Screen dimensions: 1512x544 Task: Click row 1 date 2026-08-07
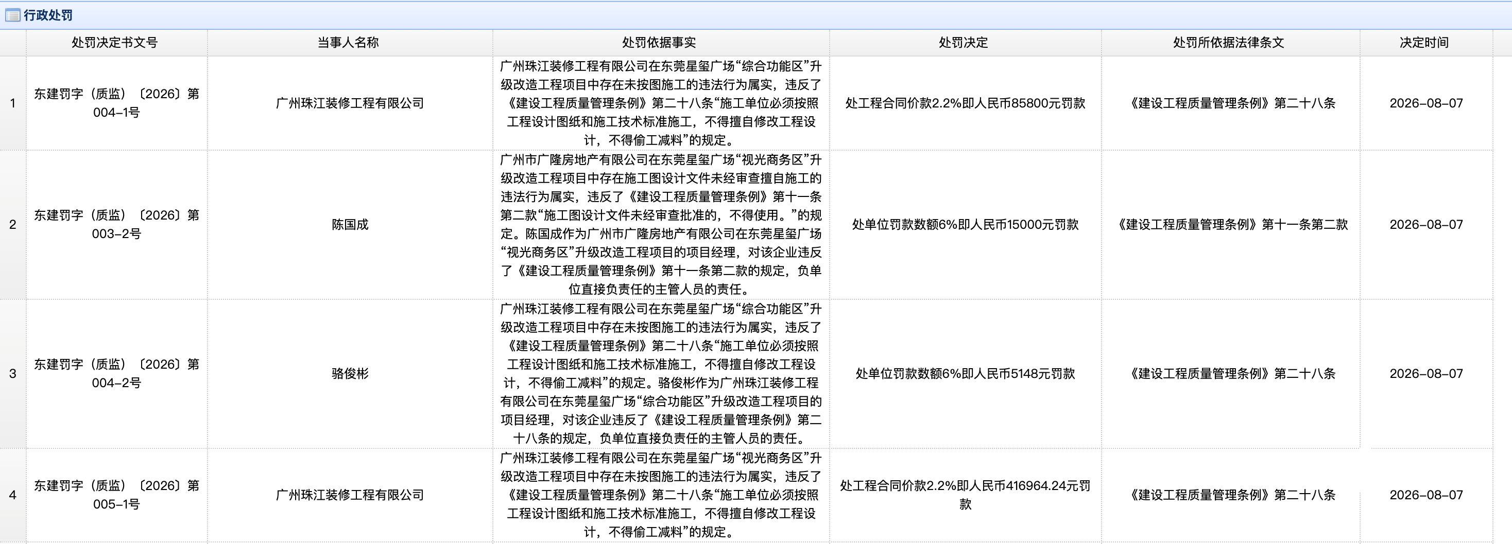(1425, 103)
